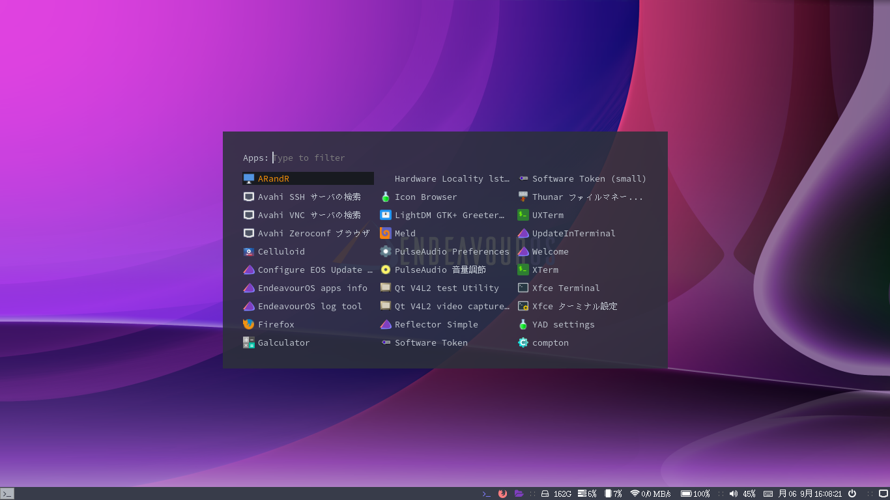Image resolution: width=890 pixels, height=500 pixels.
Task: Launch Firefox from the apps list
Action: tap(308, 324)
